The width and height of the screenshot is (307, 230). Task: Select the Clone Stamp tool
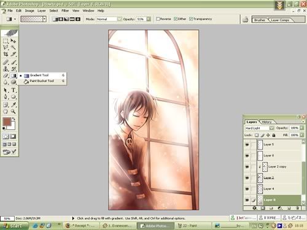click(6, 69)
